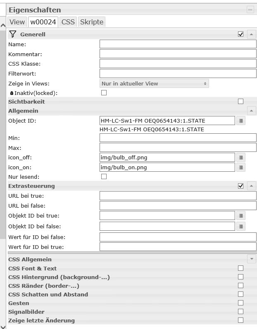The image size is (257, 329).
Task: Switch to the View tab
Action: tap(17, 22)
